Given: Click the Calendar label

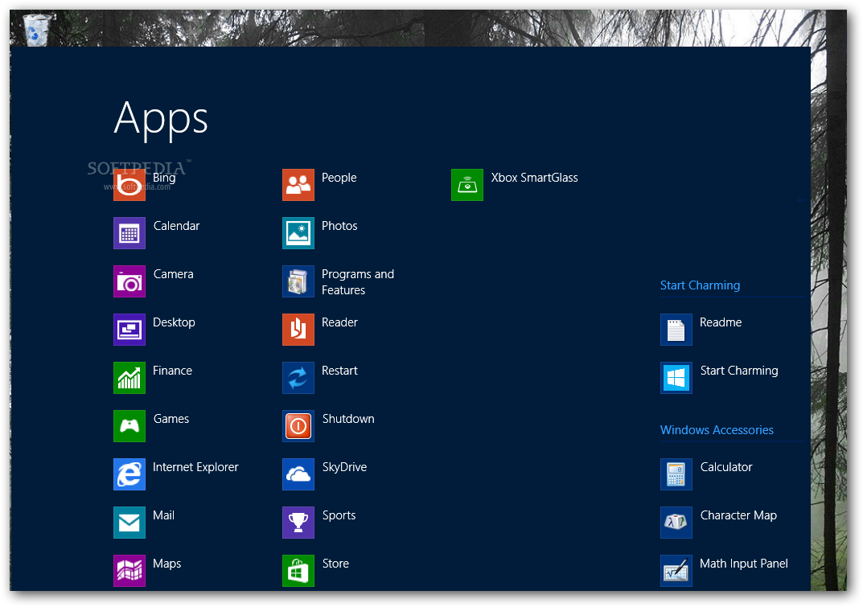Looking at the screenshot, I should click(176, 226).
